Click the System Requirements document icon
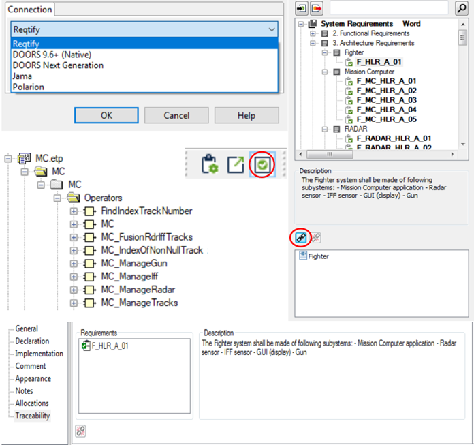 [313, 24]
